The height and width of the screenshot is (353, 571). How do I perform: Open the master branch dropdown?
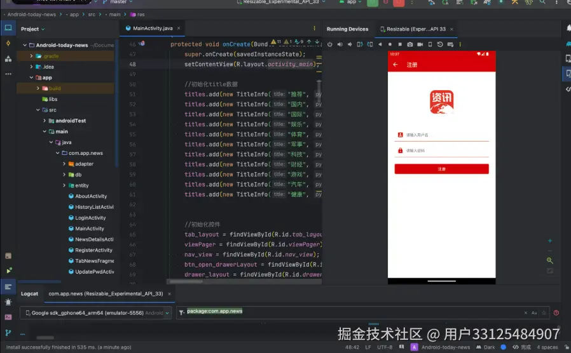pyautogui.click(x=118, y=2)
